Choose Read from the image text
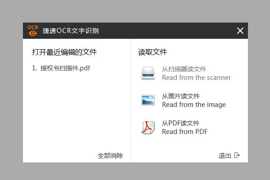The image size is (270, 180). (x=194, y=105)
